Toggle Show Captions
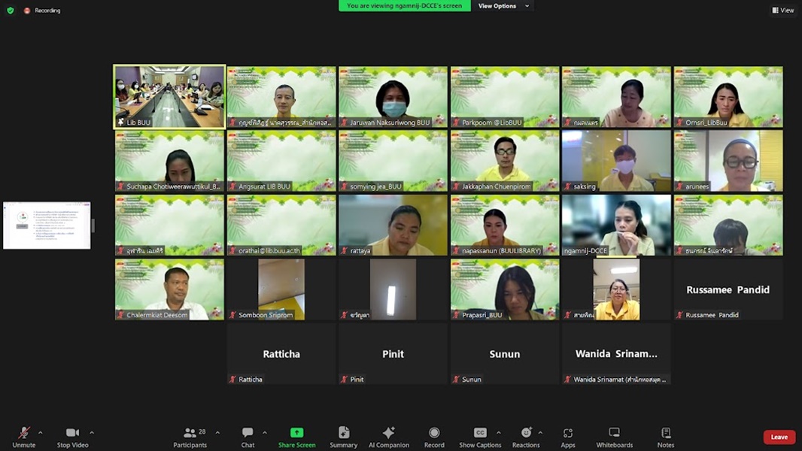 (480, 437)
